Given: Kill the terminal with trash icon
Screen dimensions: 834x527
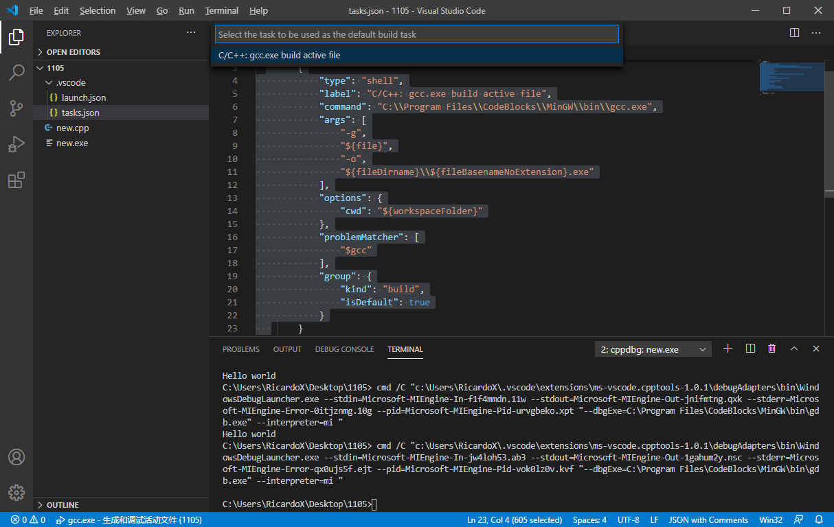Looking at the screenshot, I should click(771, 349).
